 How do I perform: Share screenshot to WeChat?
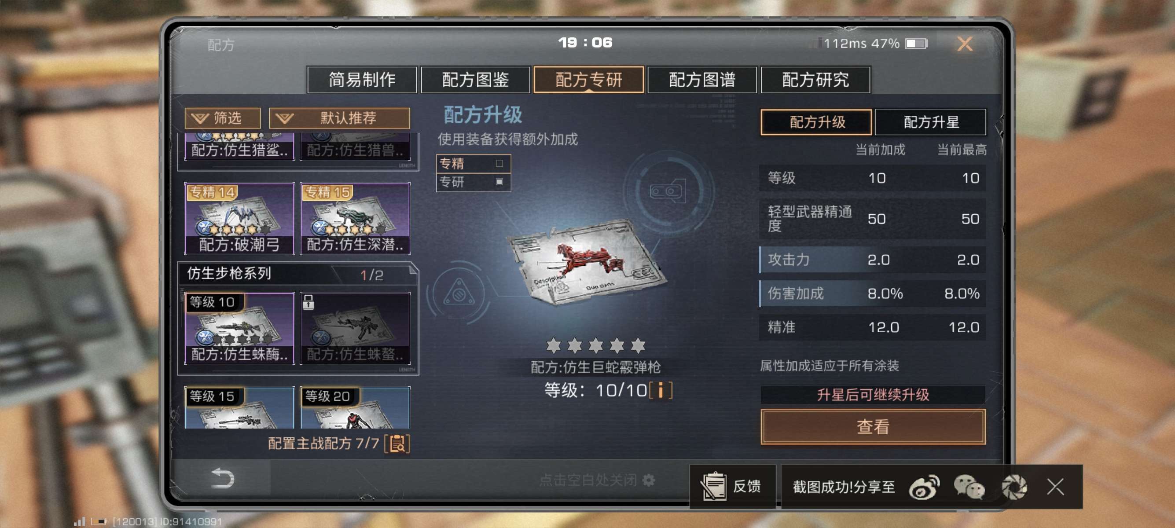969,487
